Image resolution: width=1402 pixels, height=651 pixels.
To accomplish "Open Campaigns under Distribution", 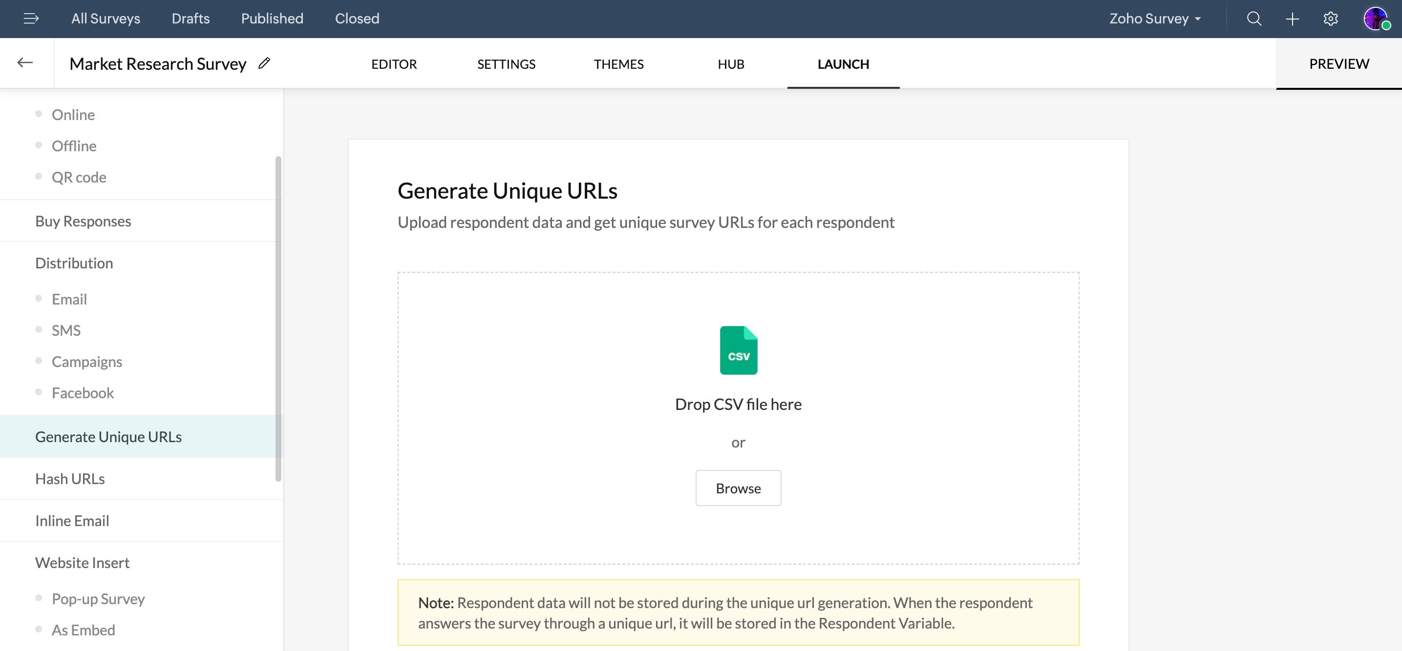I will tap(86, 362).
